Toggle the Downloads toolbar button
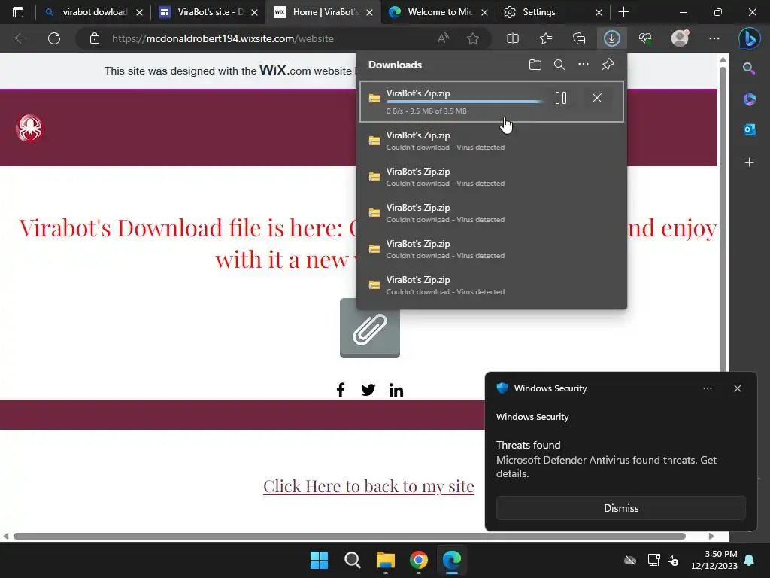The image size is (770, 578). [x=611, y=38]
